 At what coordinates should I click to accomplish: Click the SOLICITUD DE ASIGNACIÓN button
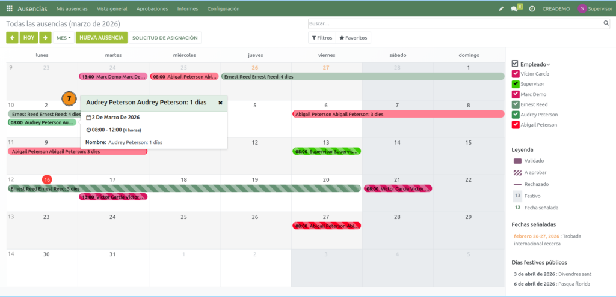point(165,38)
